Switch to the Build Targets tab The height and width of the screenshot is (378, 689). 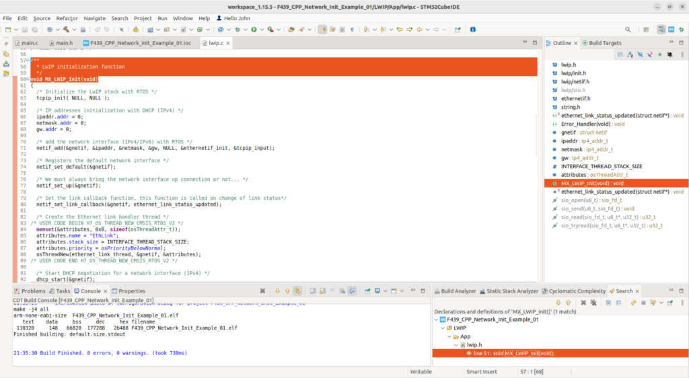point(602,43)
